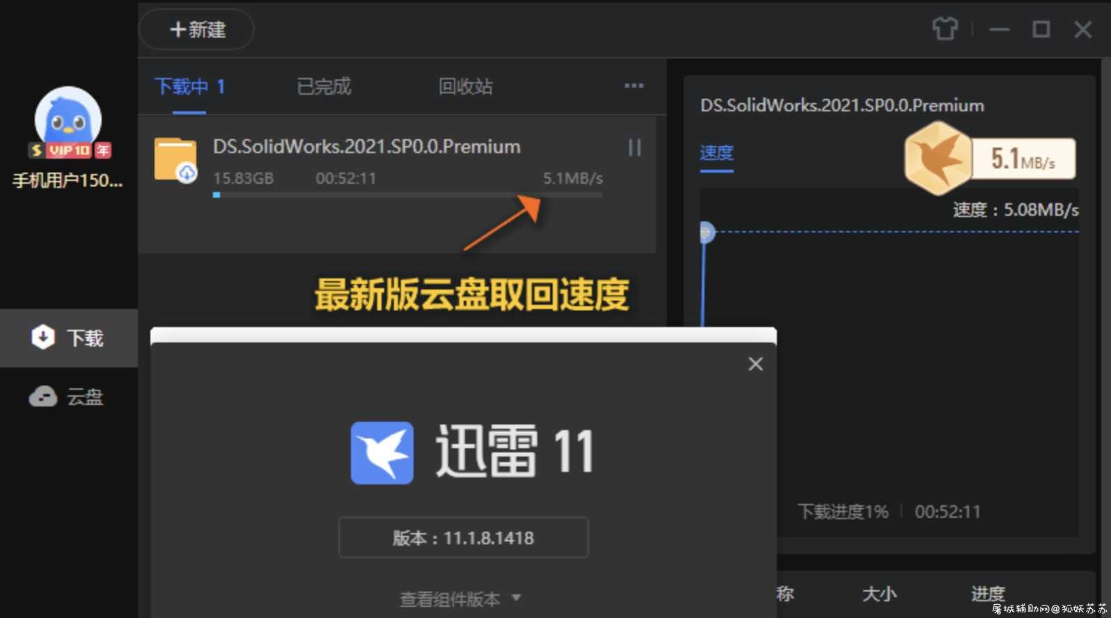The width and height of the screenshot is (1111, 618).
Task: Click the 大小 column header
Action: [879, 594]
